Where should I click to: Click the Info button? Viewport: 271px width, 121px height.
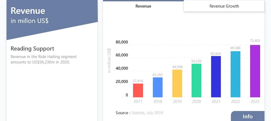click(248, 116)
